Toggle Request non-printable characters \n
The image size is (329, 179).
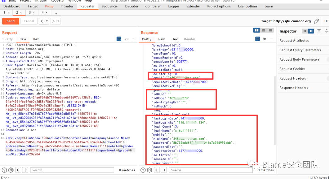tap(126, 39)
